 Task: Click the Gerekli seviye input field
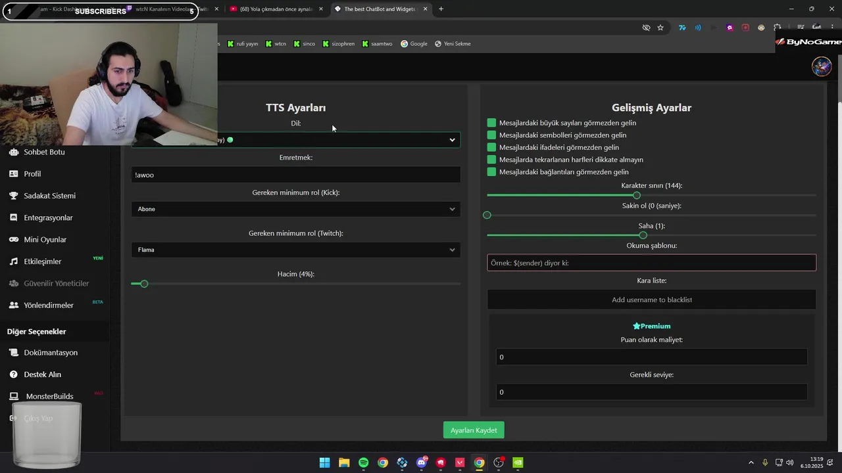click(x=651, y=392)
